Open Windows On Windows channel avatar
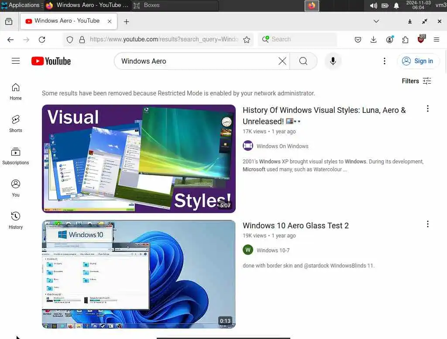The height and width of the screenshot is (339, 447). coord(248,146)
